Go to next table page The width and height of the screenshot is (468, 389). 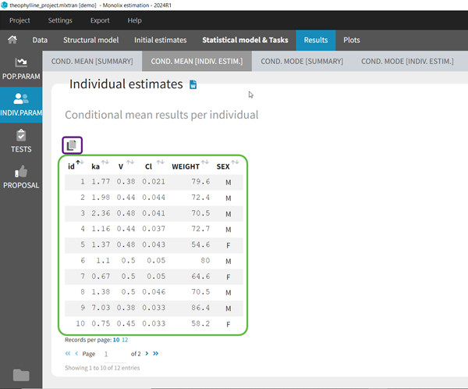click(147, 353)
